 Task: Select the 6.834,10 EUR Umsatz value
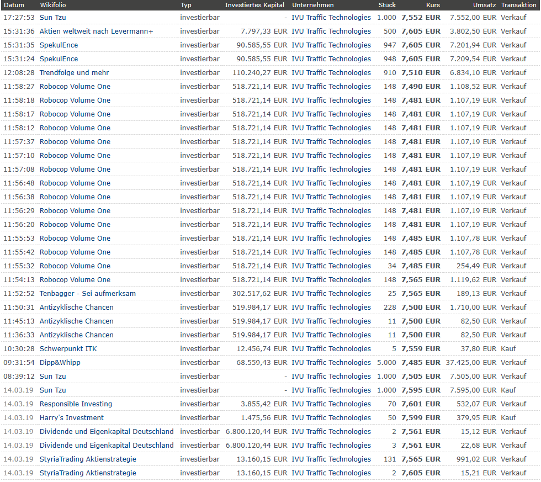pos(473,73)
